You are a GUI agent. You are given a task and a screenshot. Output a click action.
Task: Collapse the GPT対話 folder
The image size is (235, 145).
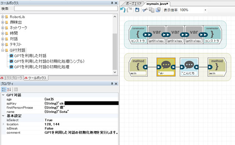[3, 50]
